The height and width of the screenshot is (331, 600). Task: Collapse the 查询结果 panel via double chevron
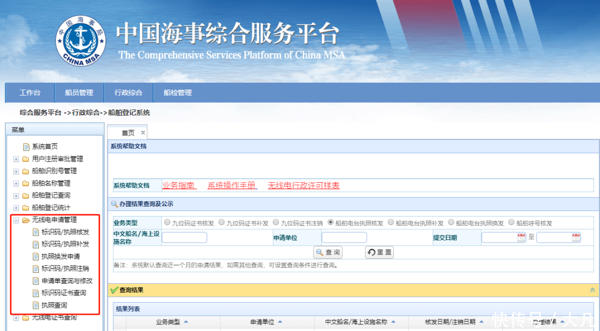pyautogui.click(x=593, y=289)
